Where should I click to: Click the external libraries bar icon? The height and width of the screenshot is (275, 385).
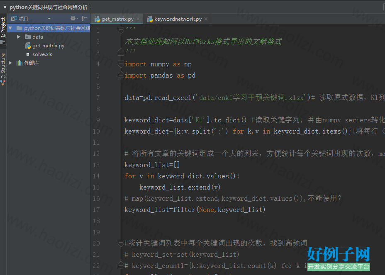(x=19, y=63)
